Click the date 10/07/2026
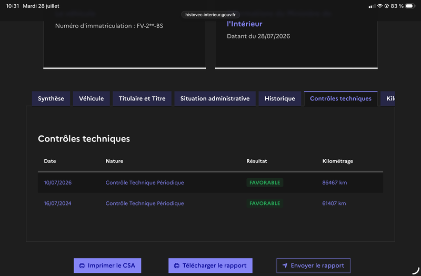Viewport: 421px width, 276px height. (58, 182)
